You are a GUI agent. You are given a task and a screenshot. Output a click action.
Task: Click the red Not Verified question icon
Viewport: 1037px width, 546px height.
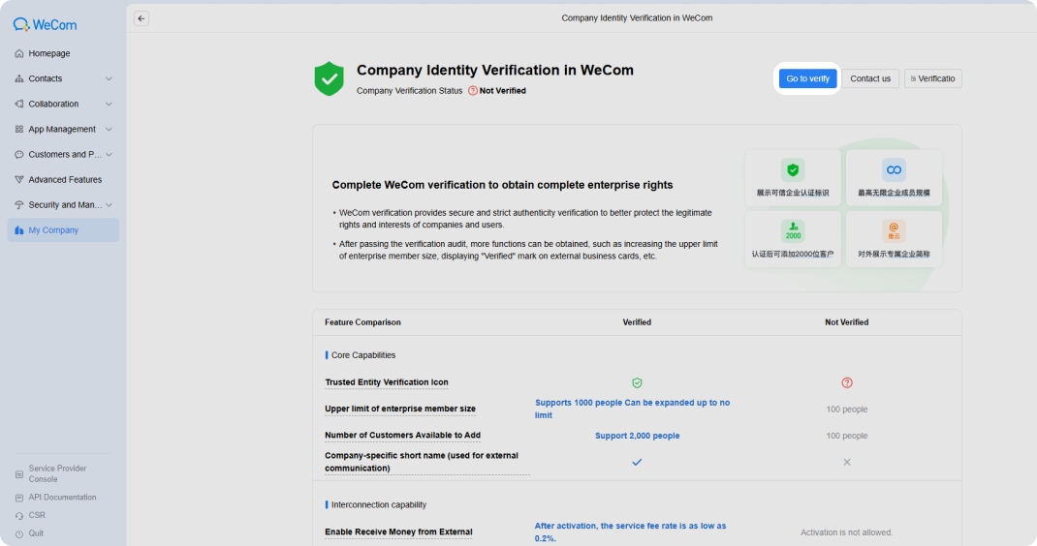point(472,91)
